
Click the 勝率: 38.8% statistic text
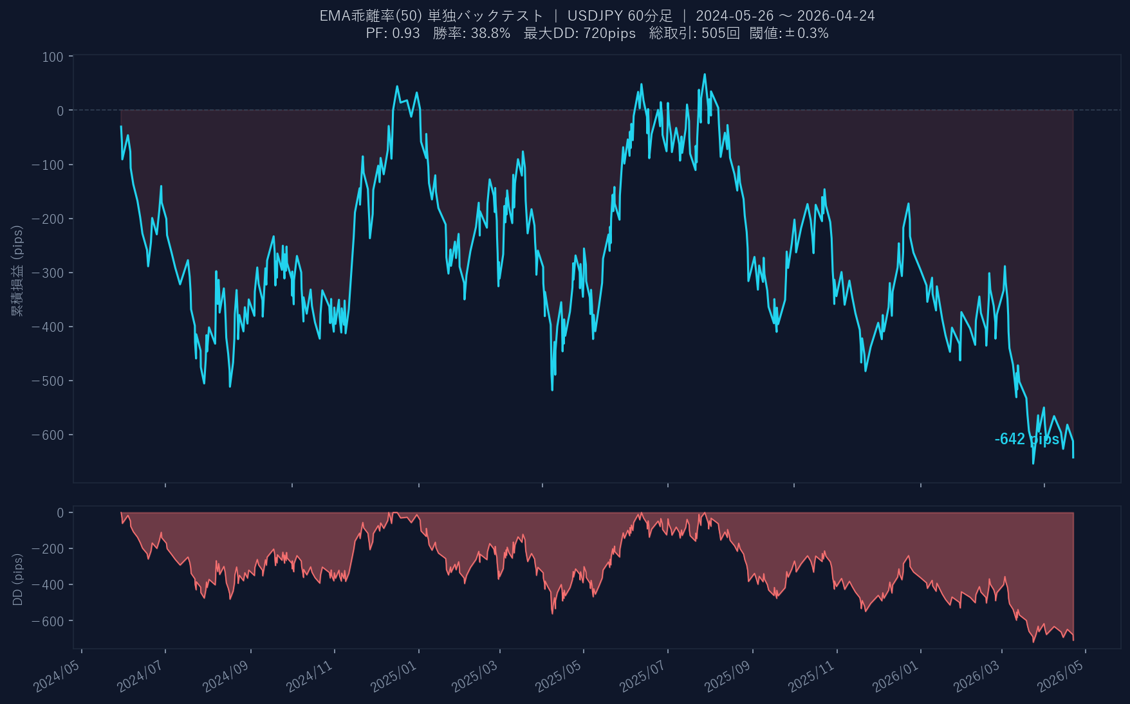(x=471, y=33)
